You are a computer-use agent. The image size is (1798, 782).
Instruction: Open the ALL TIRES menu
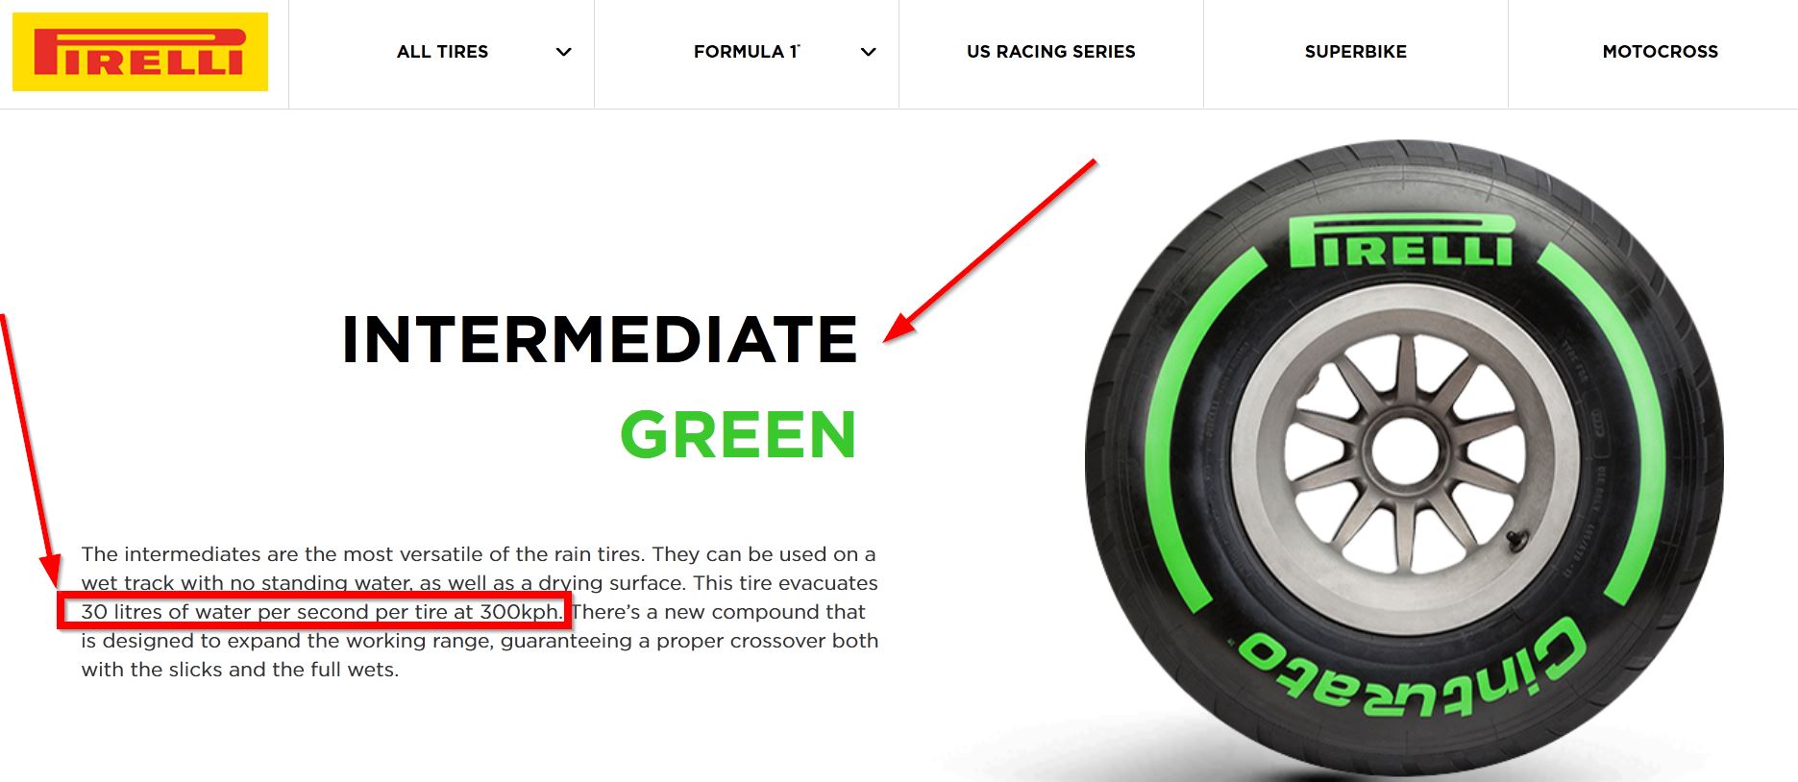coord(442,52)
